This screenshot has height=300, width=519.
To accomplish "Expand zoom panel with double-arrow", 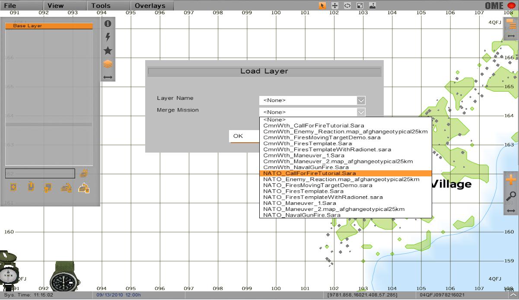I will [x=511, y=211].
